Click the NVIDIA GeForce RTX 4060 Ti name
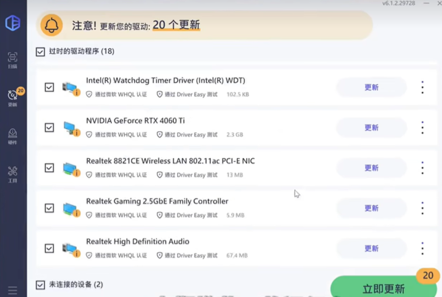 tap(135, 121)
